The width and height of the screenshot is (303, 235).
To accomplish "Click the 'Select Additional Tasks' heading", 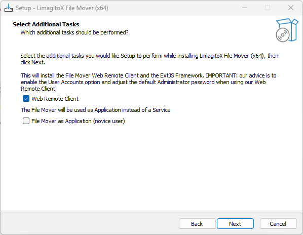I will click(46, 24).
